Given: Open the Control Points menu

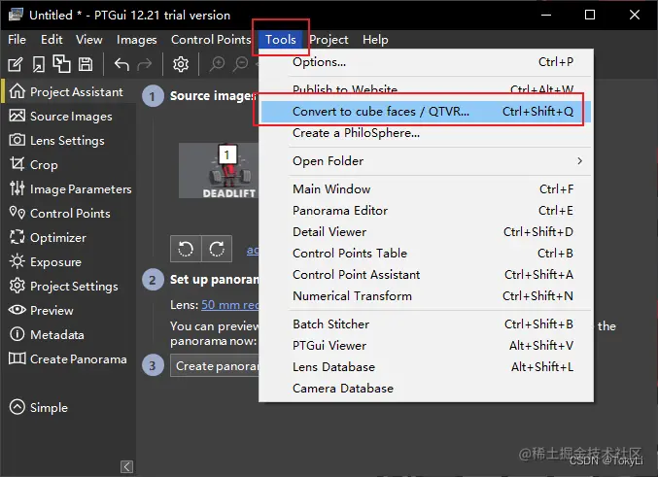Looking at the screenshot, I should [x=211, y=40].
